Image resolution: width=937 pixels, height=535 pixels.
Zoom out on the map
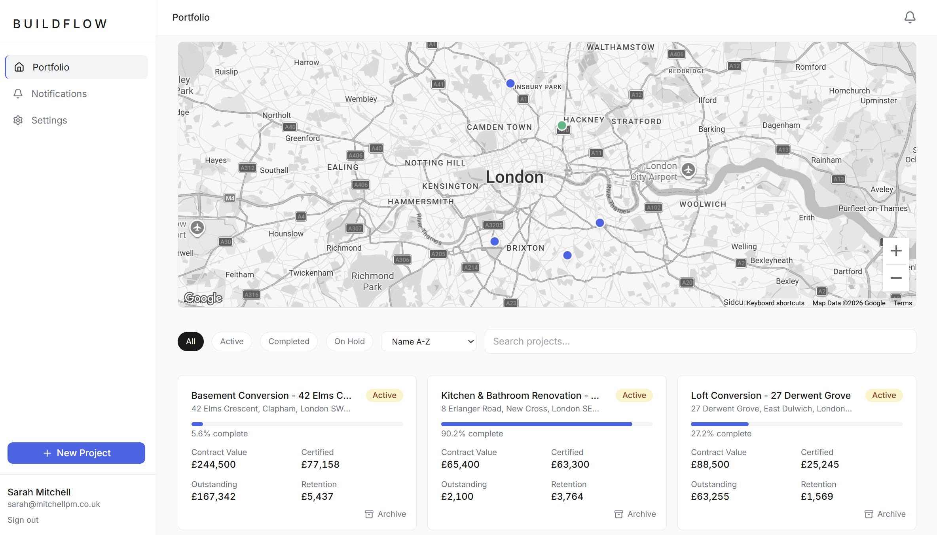point(896,278)
